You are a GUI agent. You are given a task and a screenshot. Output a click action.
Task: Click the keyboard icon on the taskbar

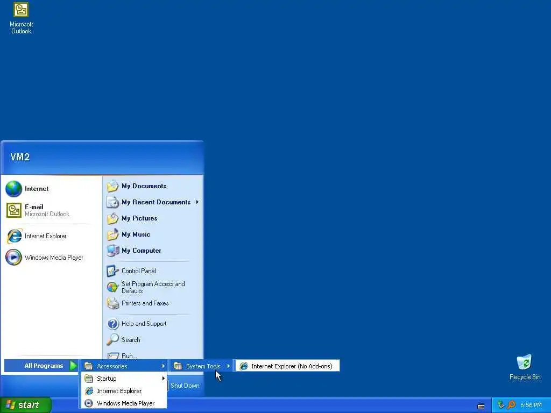point(481,406)
